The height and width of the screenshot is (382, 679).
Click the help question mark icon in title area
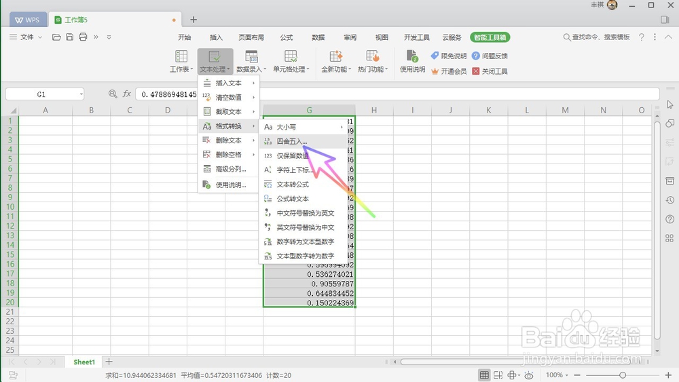[x=642, y=37]
